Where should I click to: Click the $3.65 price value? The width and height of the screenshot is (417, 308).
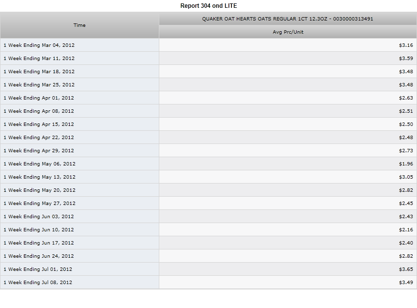[x=406, y=269]
